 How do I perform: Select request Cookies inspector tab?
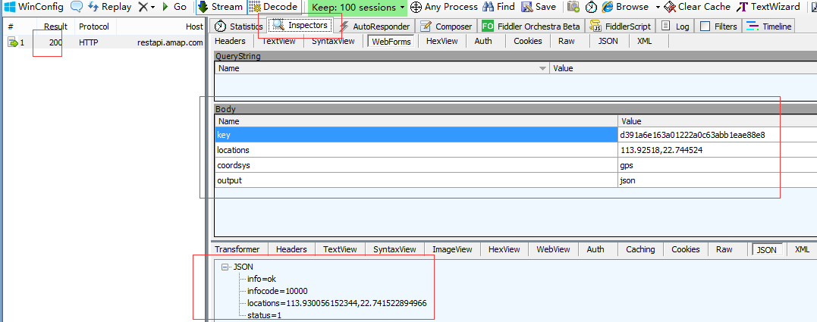coord(527,41)
